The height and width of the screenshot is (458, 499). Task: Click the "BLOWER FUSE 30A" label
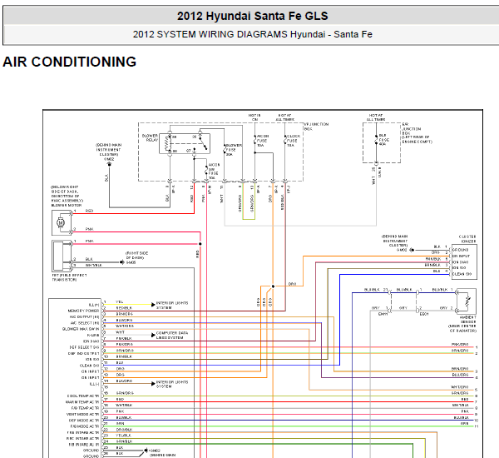pos(234,150)
